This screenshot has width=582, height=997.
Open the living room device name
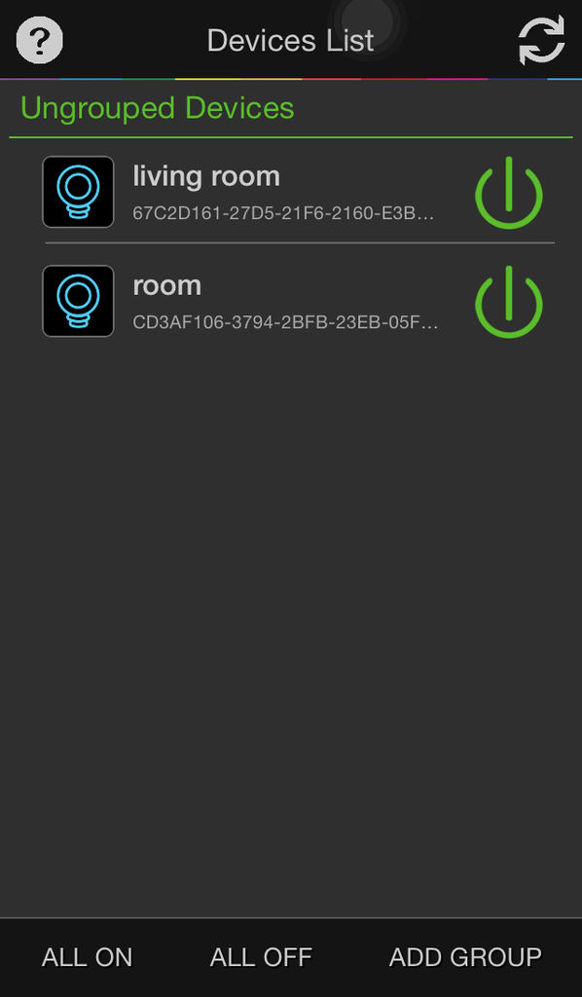coord(206,176)
